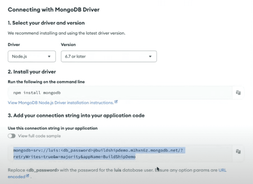The image size is (253, 184).
Task: Click the 'Version' field label
Action: pyautogui.click(x=68, y=44)
